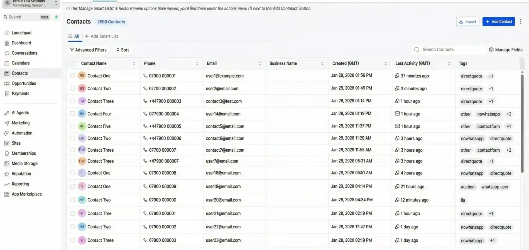
Task: Click Add Smart List
Action: pyautogui.click(x=102, y=36)
